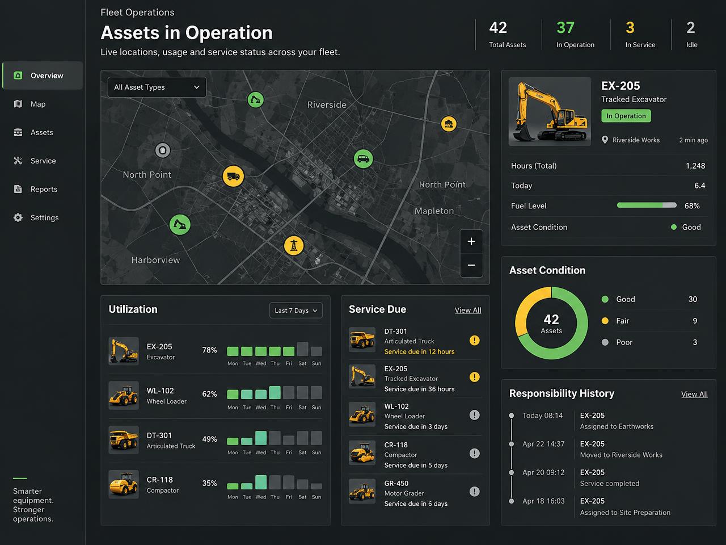Screen dimensions: 726x545
Task: Click the Overview home icon
Action: 18,76
